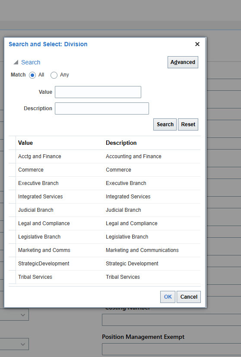The height and width of the screenshot is (357, 241).
Task: Select the Legal and Compliance row
Action: (x=105, y=223)
